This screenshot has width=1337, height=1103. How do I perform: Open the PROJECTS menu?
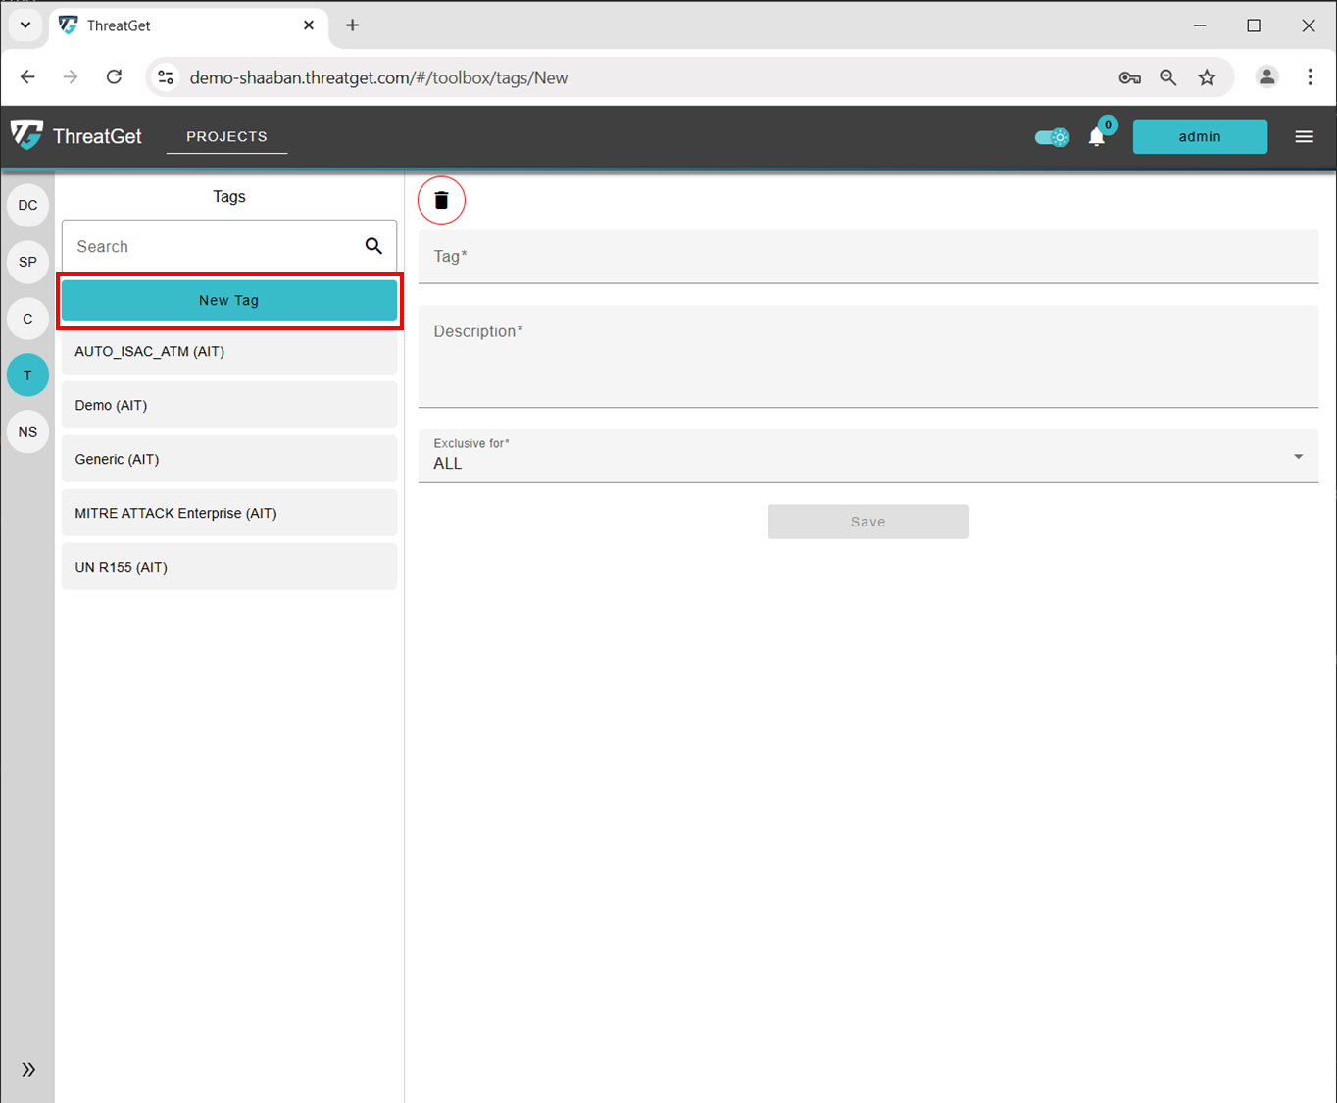(226, 136)
